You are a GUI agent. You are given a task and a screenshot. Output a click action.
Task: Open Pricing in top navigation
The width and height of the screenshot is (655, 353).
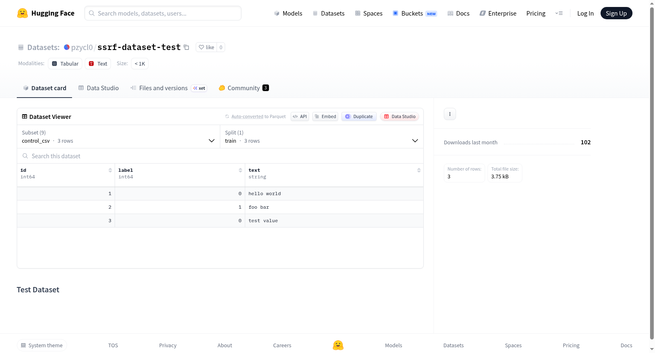tap(536, 13)
